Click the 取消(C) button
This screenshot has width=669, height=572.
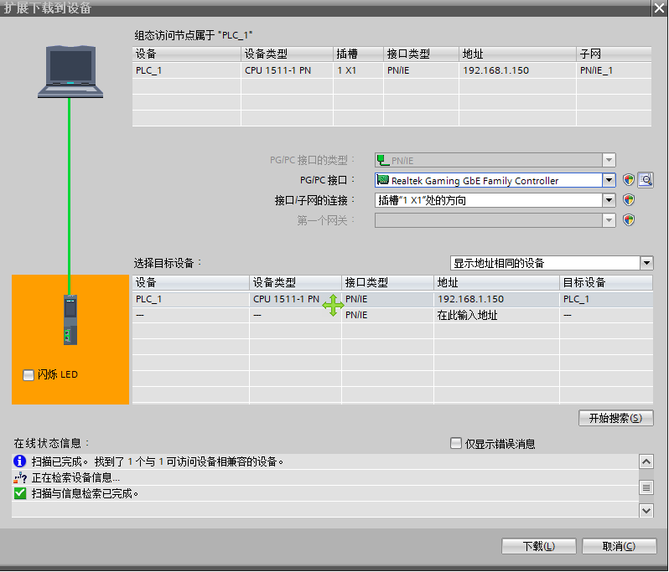pyautogui.click(x=619, y=546)
